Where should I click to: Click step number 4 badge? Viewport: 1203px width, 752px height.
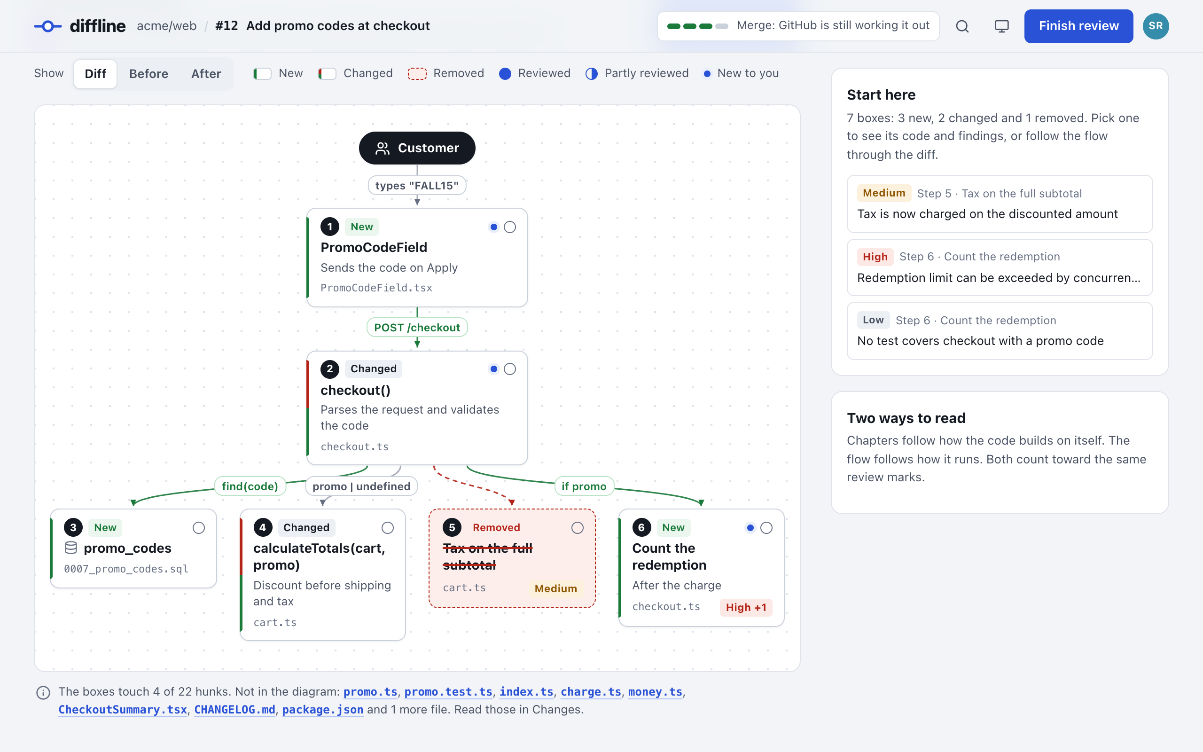[263, 527]
